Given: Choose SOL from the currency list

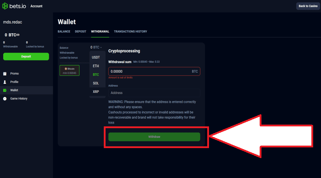Looking at the screenshot, I should [x=96, y=83].
